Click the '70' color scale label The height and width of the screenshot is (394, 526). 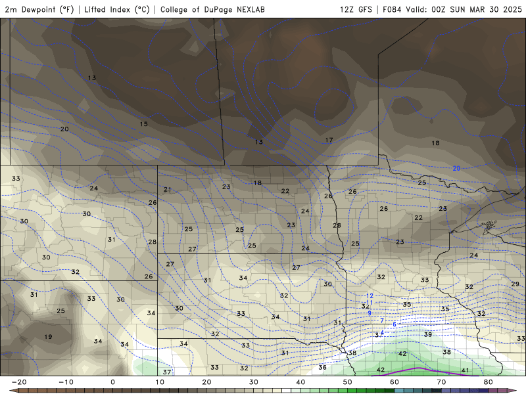click(441, 382)
